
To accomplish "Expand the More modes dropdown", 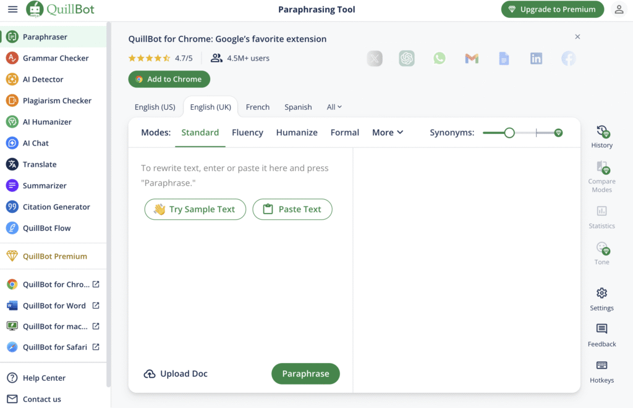I will (x=388, y=132).
